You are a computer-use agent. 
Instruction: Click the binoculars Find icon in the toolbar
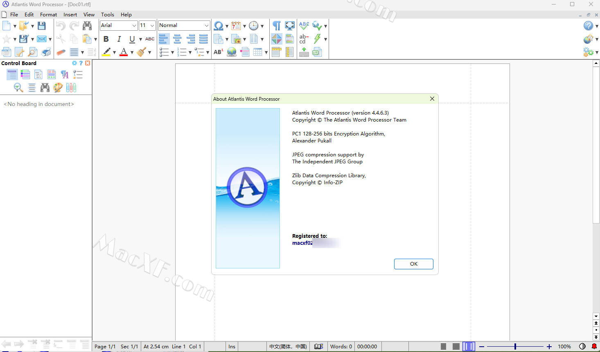click(x=87, y=26)
